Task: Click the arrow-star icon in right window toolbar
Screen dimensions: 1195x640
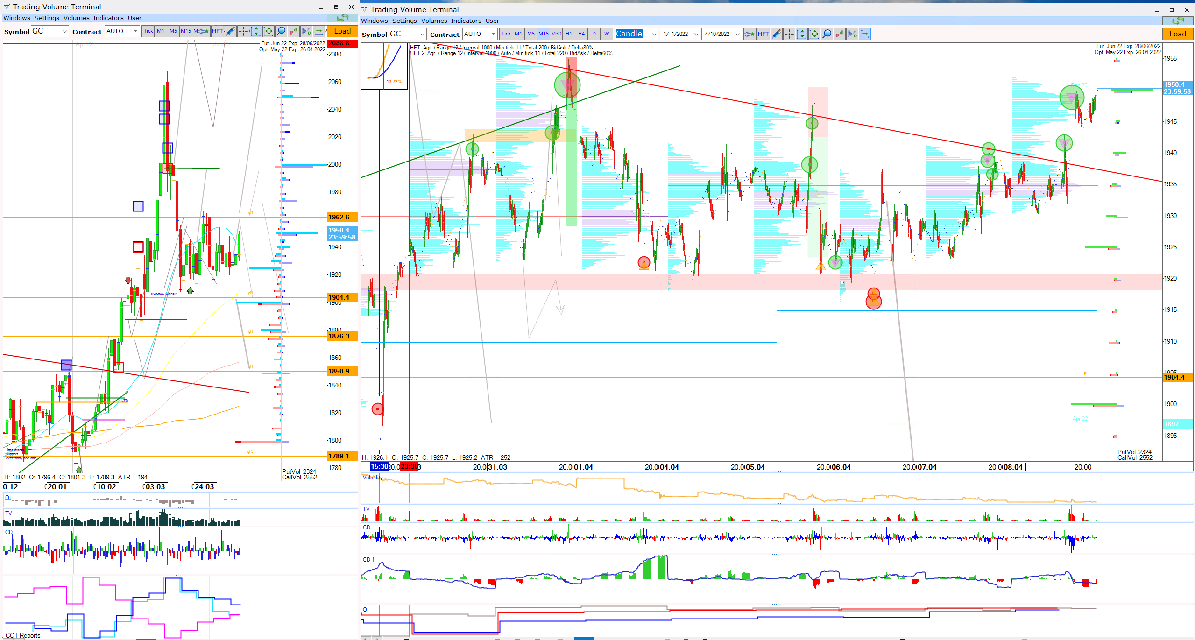Action: click(750, 34)
